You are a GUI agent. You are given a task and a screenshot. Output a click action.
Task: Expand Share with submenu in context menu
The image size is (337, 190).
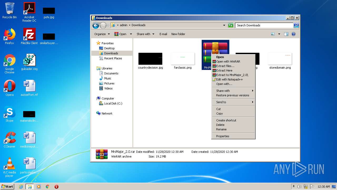233,91
